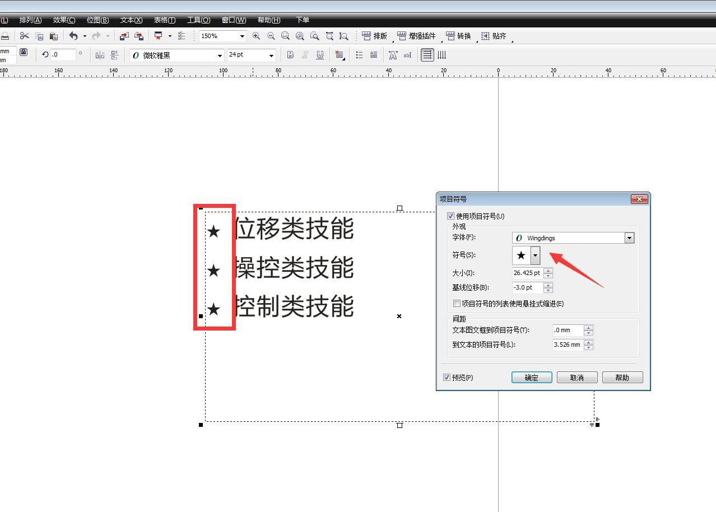Click the Character formatting icon
716x512 pixels.
(x=393, y=55)
